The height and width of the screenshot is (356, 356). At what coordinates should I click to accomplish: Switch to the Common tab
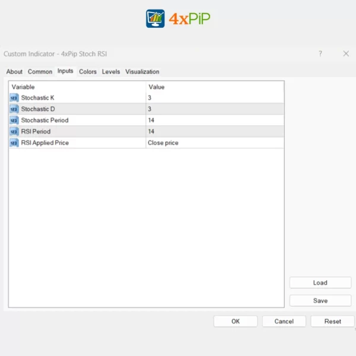click(x=40, y=72)
